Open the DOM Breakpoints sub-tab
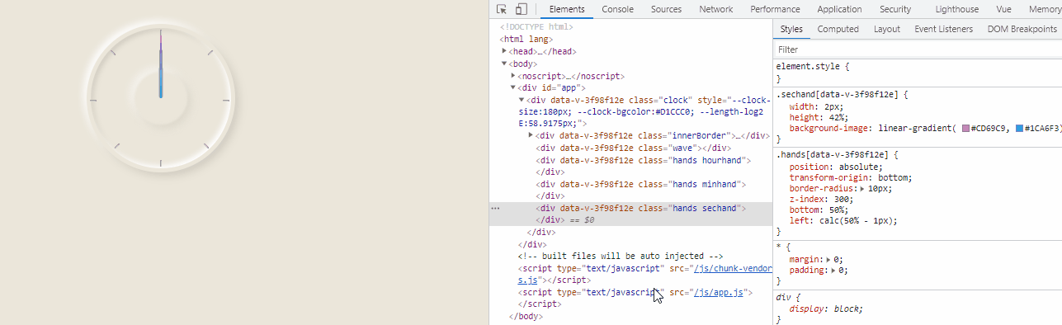Screen dimensions: 1062x325 click(x=1022, y=29)
